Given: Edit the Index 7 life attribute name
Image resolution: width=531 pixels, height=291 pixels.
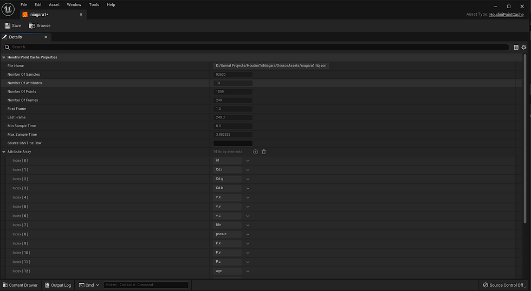Looking at the screenshot, I should tap(227, 225).
